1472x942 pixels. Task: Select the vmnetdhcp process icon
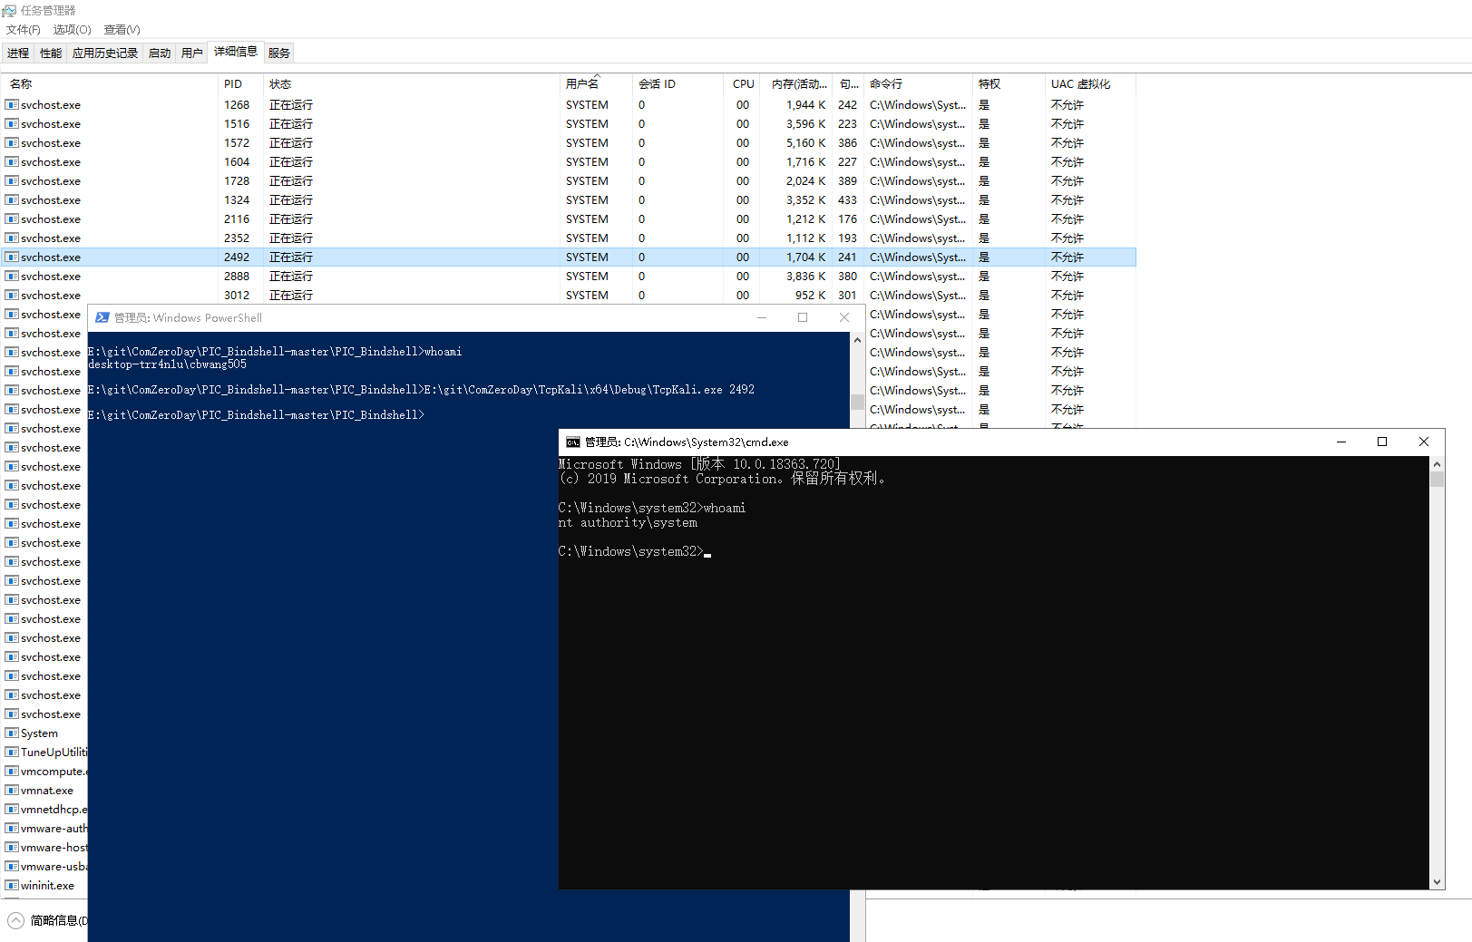pos(12,810)
